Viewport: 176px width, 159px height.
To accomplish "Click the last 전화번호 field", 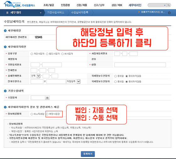I will [52, 70].
